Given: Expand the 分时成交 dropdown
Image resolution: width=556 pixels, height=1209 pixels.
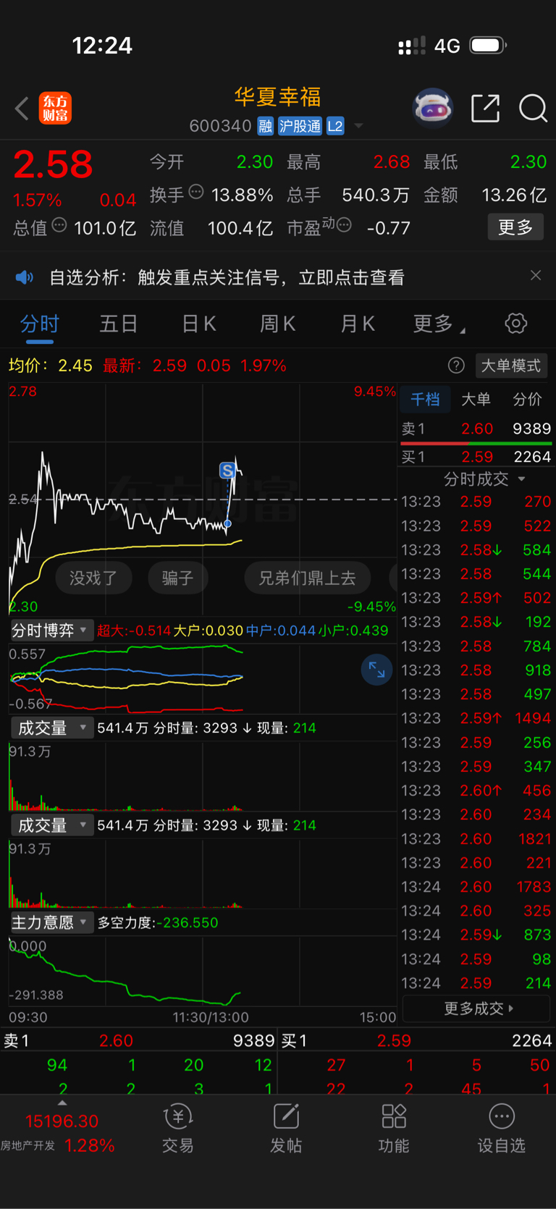Looking at the screenshot, I should [484, 479].
